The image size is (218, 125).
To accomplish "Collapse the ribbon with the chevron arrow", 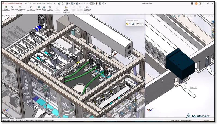I will point(212,13).
